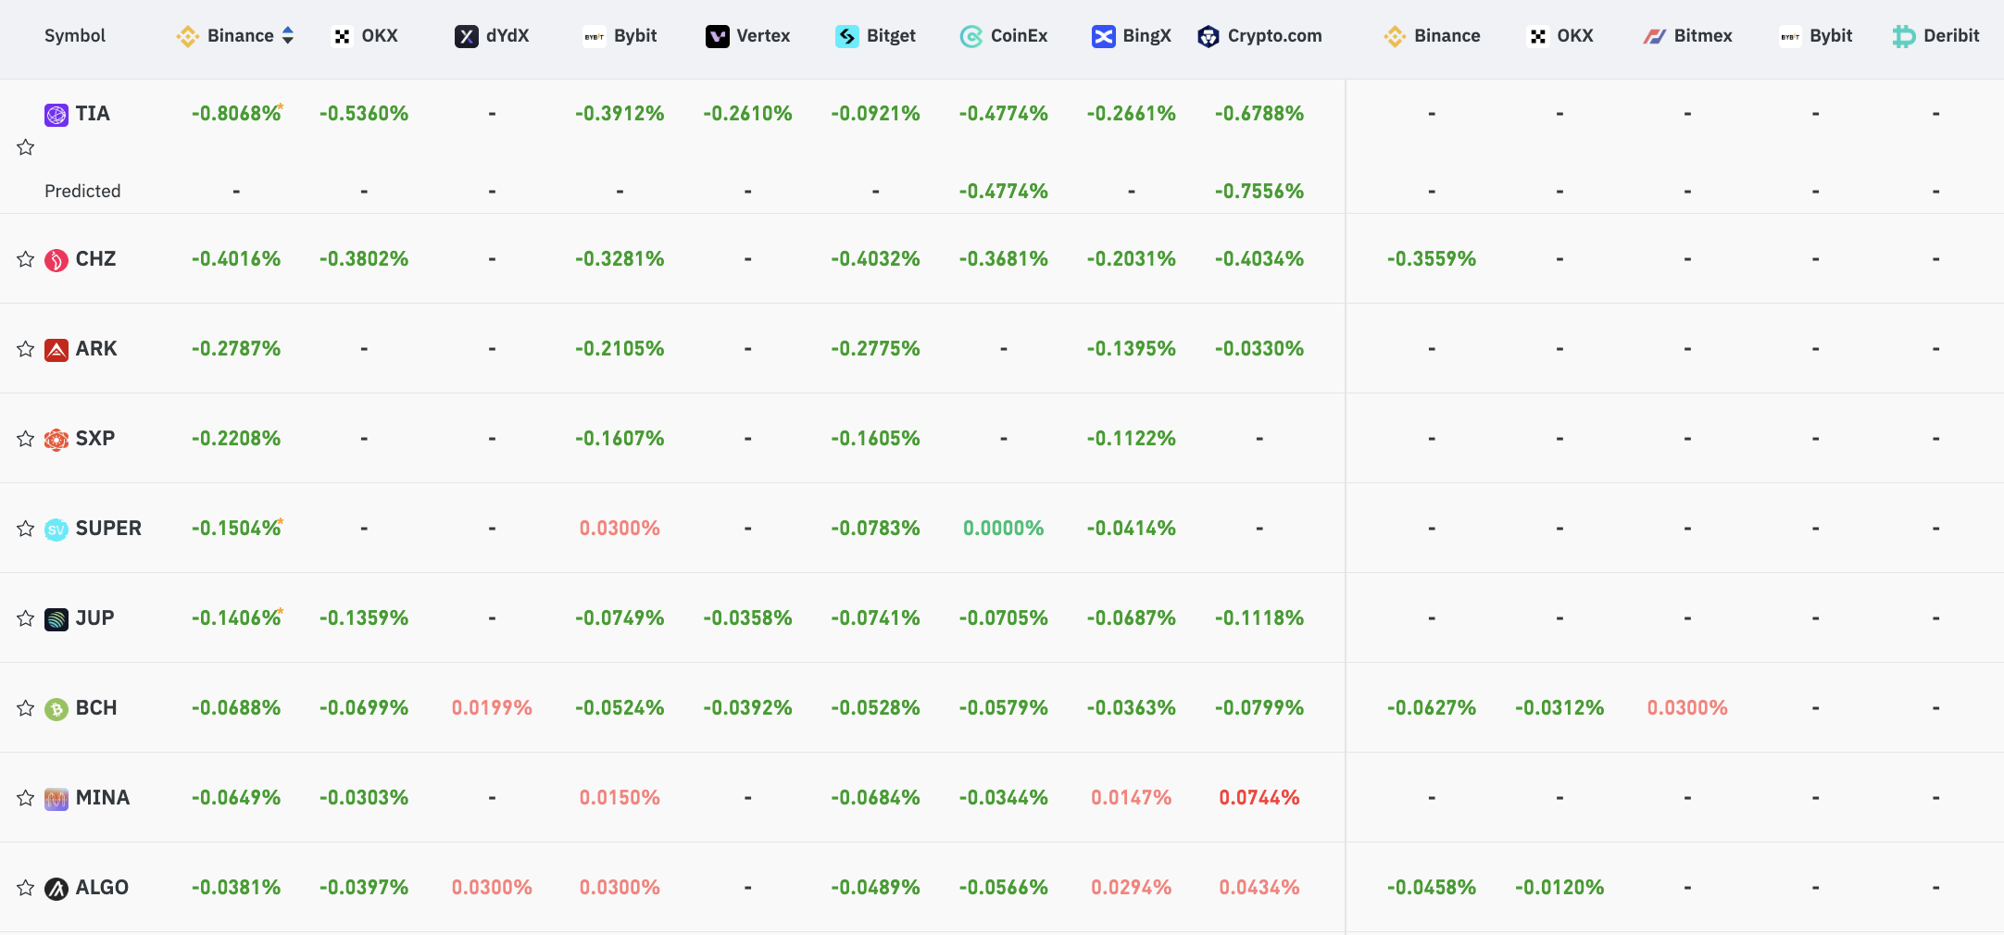Add BCH to favorites with star

pos(26,708)
